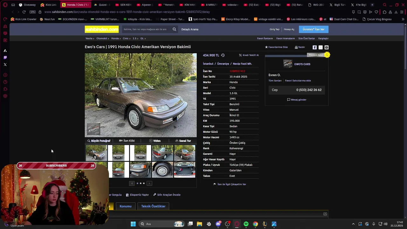Image resolution: width=407 pixels, height=229 pixels.
Task: Click Ekspertiz Yaptır link
Action: [x=137, y=195]
